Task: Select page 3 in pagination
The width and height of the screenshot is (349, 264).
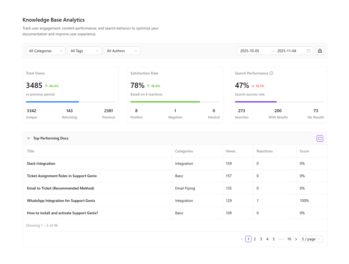Action: [x=261, y=239]
